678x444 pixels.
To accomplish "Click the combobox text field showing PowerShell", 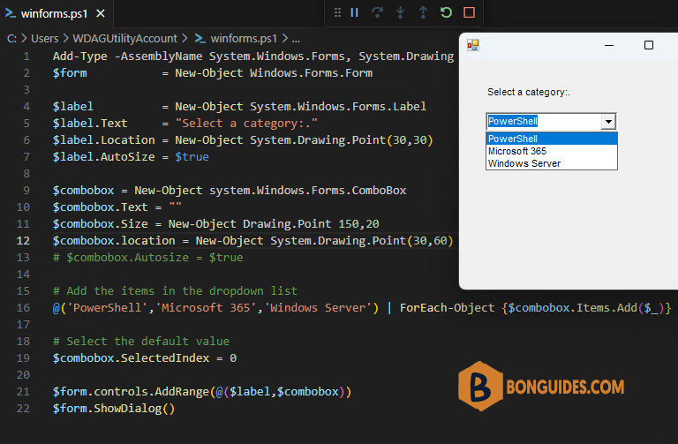I will click(x=544, y=122).
